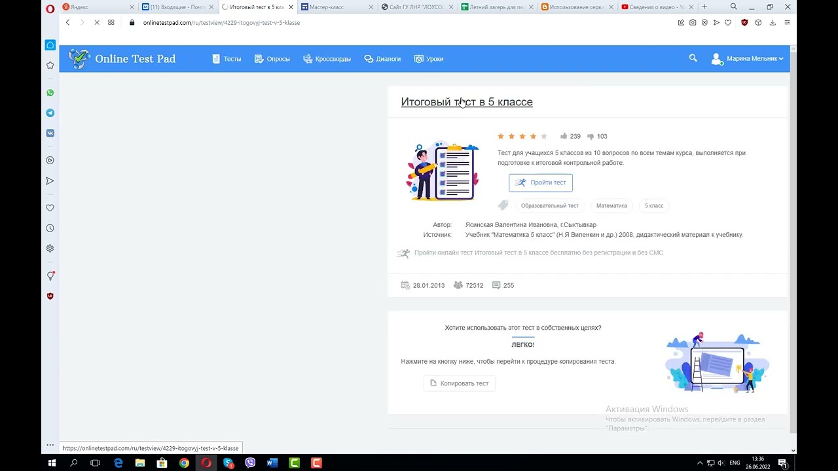Open the three-dots sidebar setup menu

[x=50, y=445]
